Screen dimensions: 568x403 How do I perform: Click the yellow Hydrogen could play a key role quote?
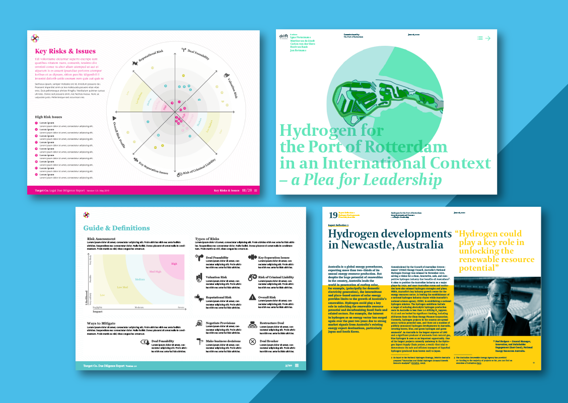[x=494, y=251]
